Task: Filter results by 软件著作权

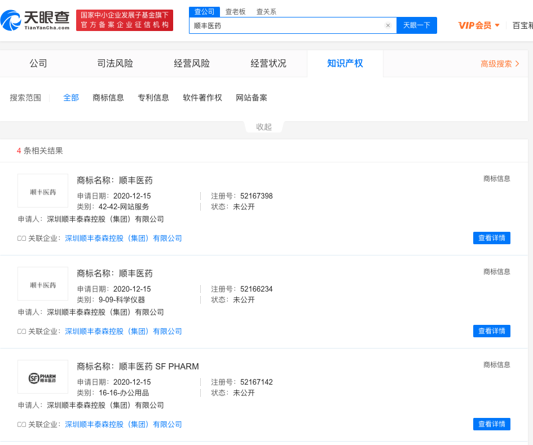Action: pyautogui.click(x=202, y=98)
